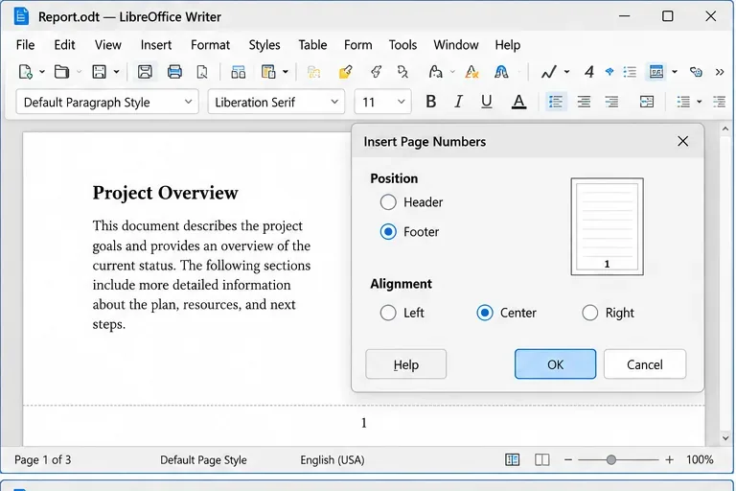The image size is (736, 491).
Task: Close the Insert Page Numbers dialog
Action: click(x=683, y=141)
